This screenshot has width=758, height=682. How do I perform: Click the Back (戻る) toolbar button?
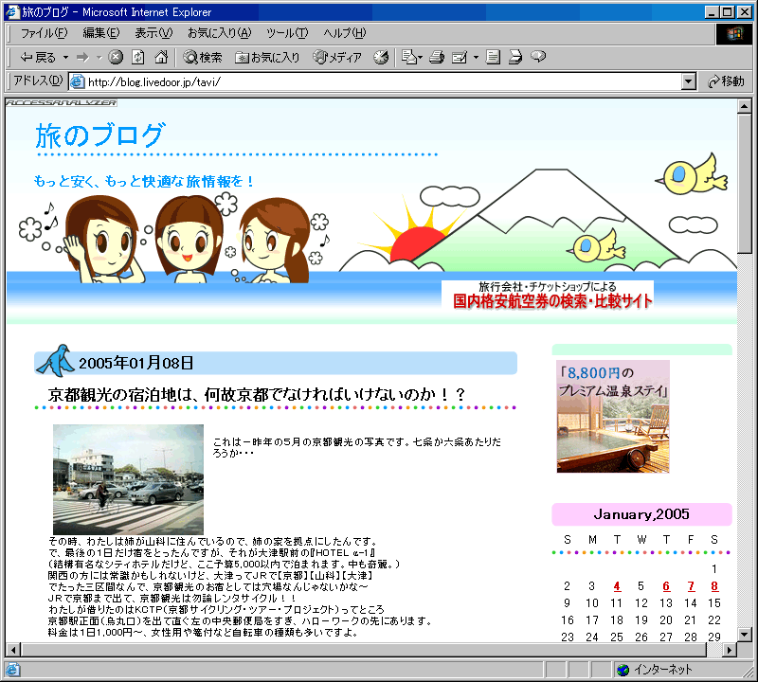coord(38,58)
